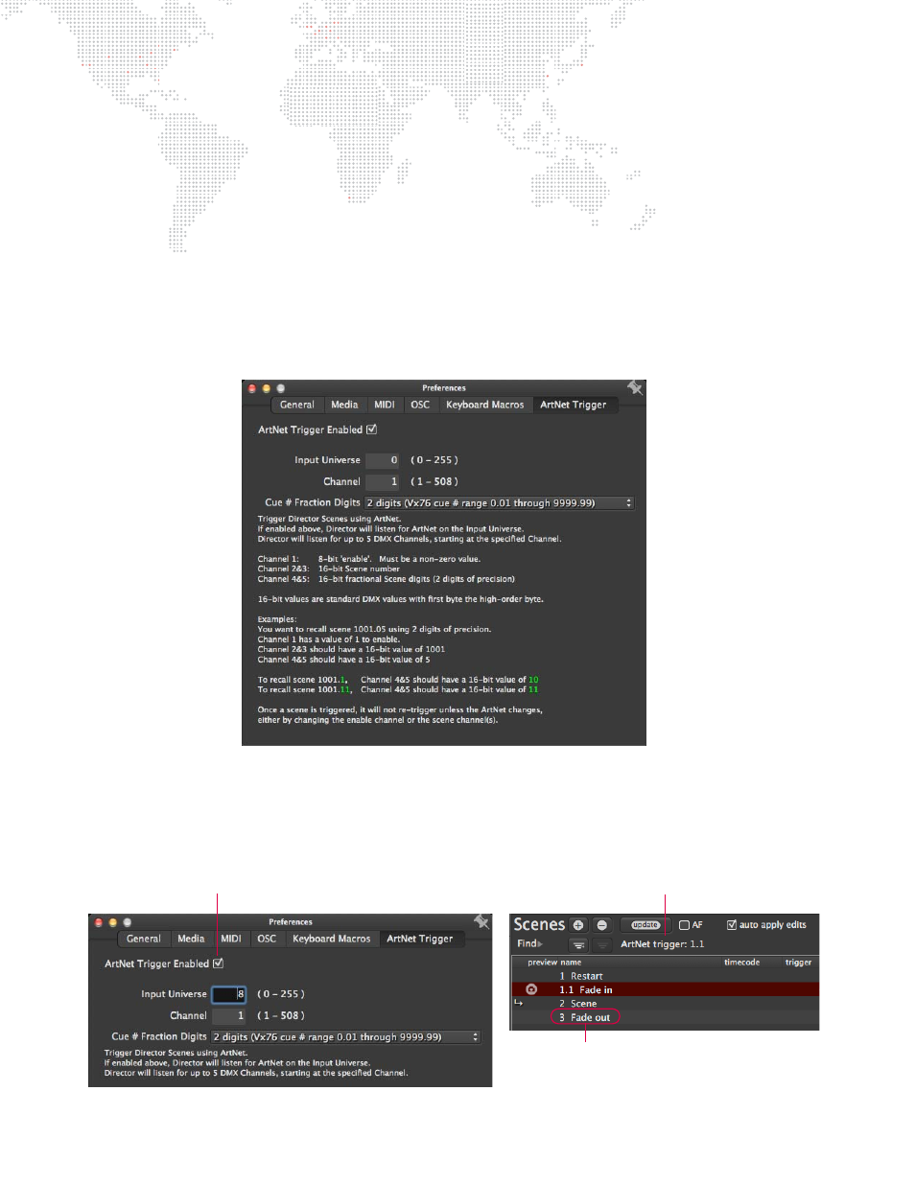Click 'Channel 2&3: 16-bit Scene number' line
This screenshot has width=915, height=1184.
pyautogui.click(x=329, y=569)
